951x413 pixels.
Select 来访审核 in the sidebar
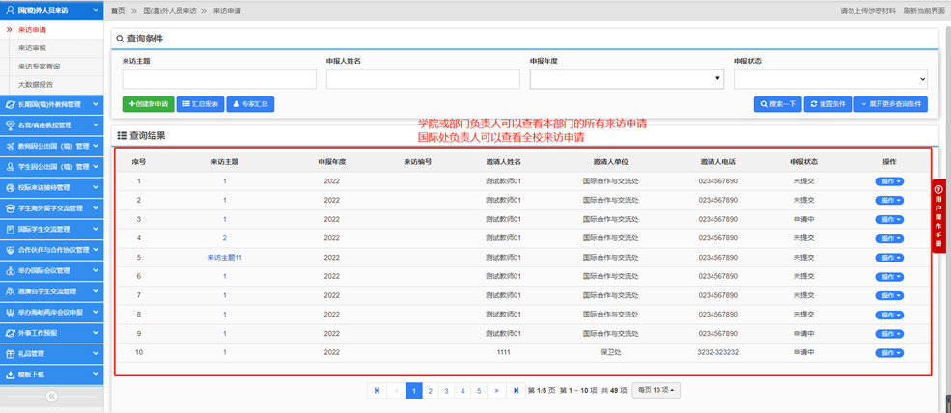tap(34, 47)
